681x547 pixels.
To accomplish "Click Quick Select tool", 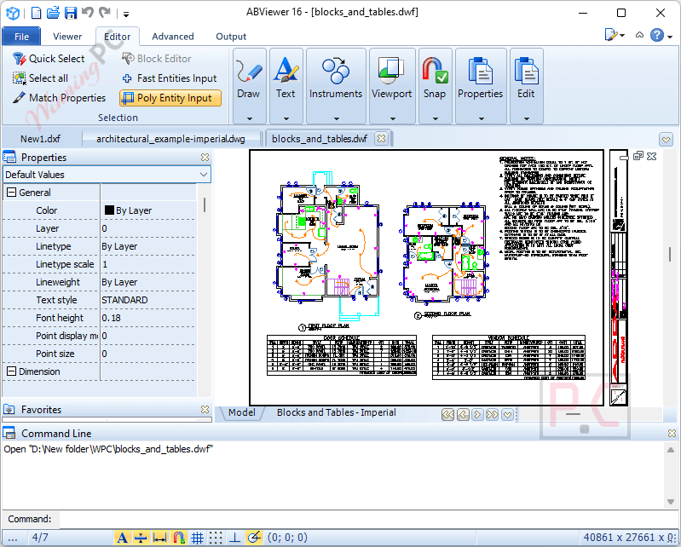I will click(49, 59).
